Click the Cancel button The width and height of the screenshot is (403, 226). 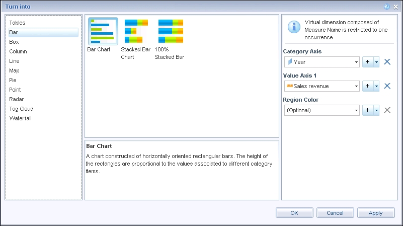point(335,213)
